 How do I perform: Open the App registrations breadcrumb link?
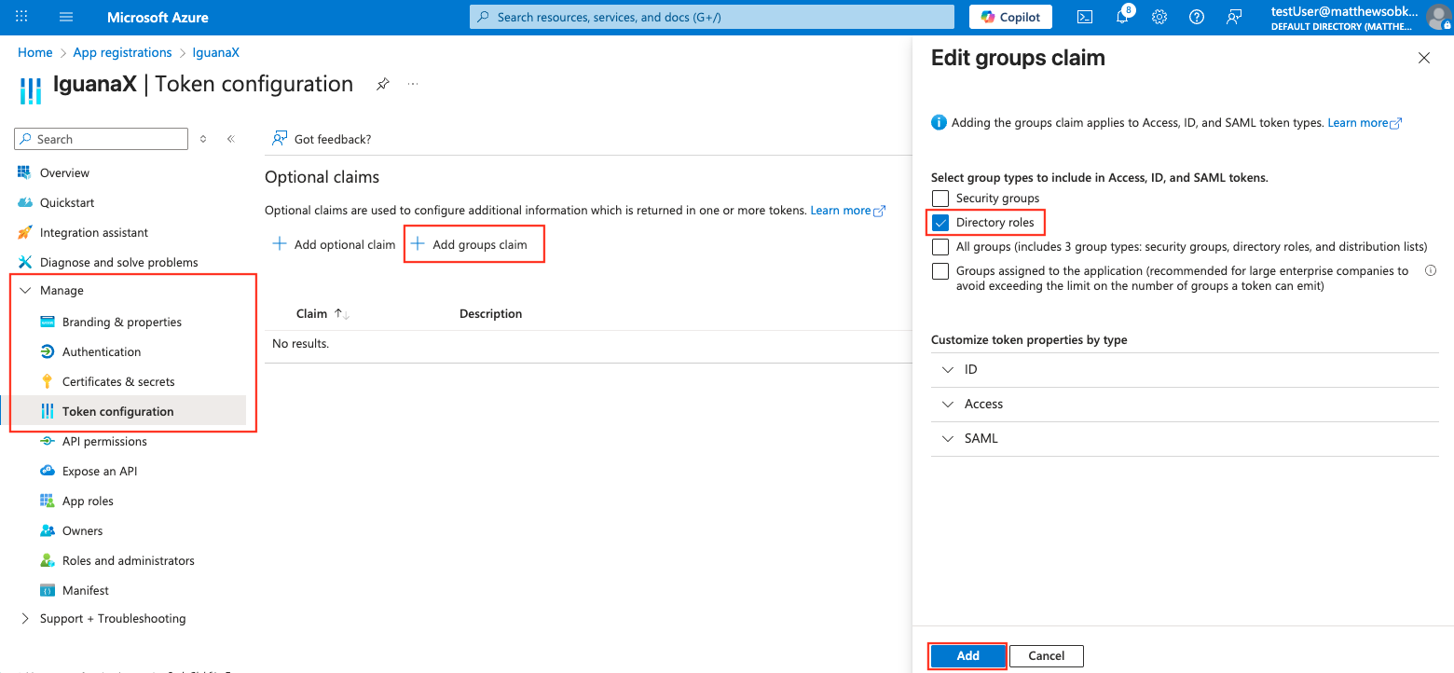(122, 53)
